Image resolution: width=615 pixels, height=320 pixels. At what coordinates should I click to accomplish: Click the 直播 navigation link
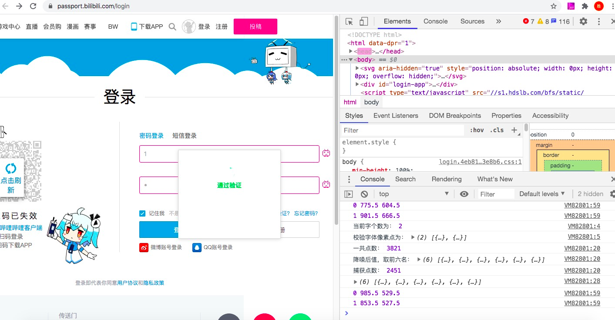coord(32,27)
